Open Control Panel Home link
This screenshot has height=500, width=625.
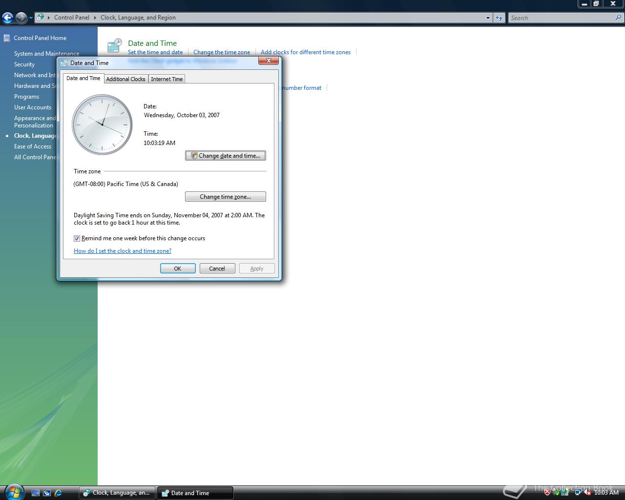click(x=40, y=38)
